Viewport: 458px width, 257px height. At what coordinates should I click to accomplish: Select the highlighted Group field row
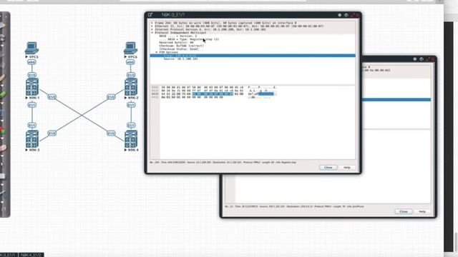(x=253, y=56)
